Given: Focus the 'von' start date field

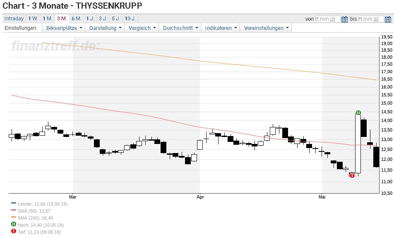Looking at the screenshot, I should (328, 19).
